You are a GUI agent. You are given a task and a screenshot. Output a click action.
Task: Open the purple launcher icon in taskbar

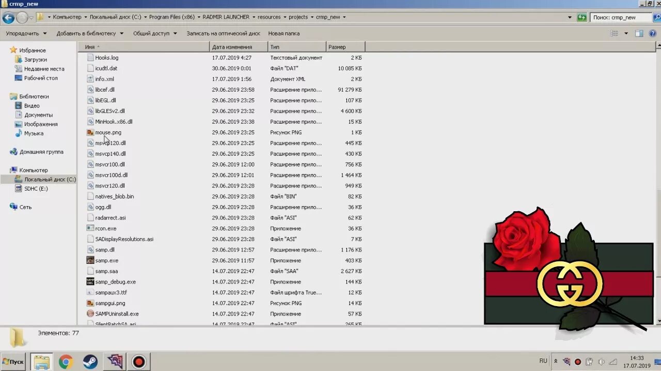pyautogui.click(x=115, y=362)
